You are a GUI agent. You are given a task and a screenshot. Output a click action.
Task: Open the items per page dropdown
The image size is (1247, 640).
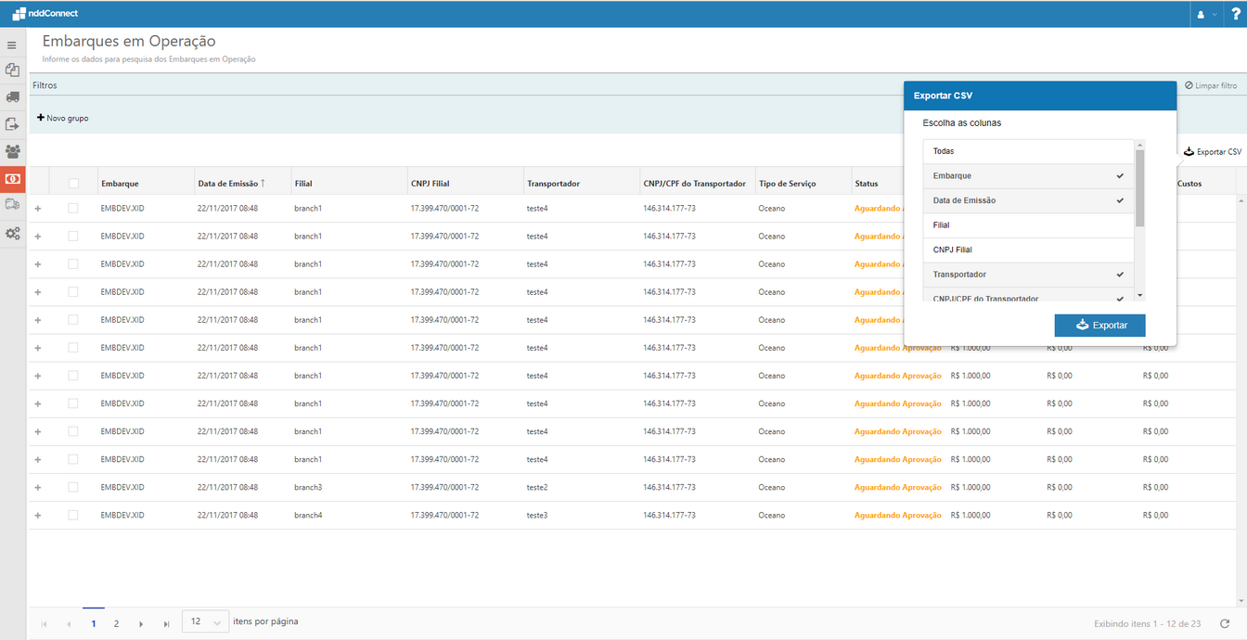(x=205, y=622)
